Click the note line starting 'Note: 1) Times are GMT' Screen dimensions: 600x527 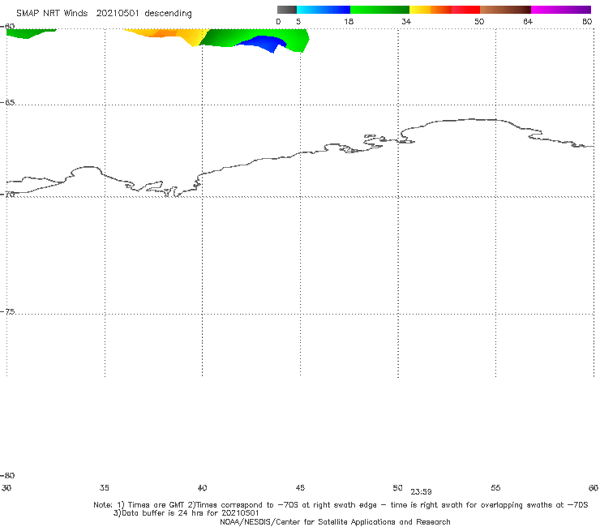[x=341, y=505]
